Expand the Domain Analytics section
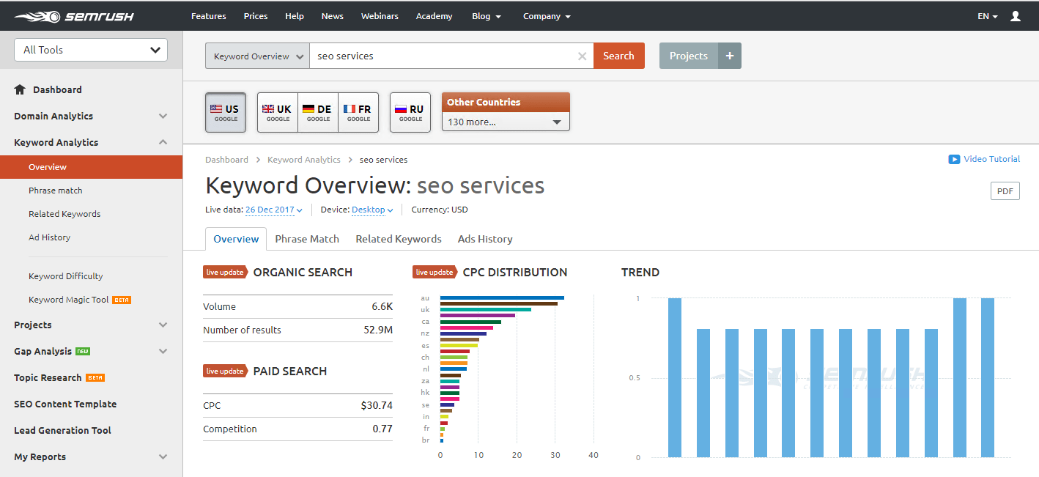 [x=163, y=116]
